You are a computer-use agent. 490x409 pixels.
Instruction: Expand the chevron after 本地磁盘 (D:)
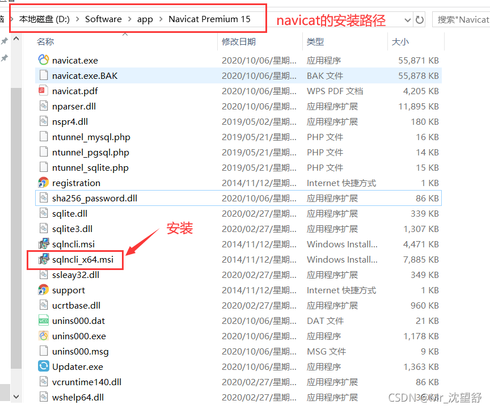pyautogui.click(x=77, y=19)
